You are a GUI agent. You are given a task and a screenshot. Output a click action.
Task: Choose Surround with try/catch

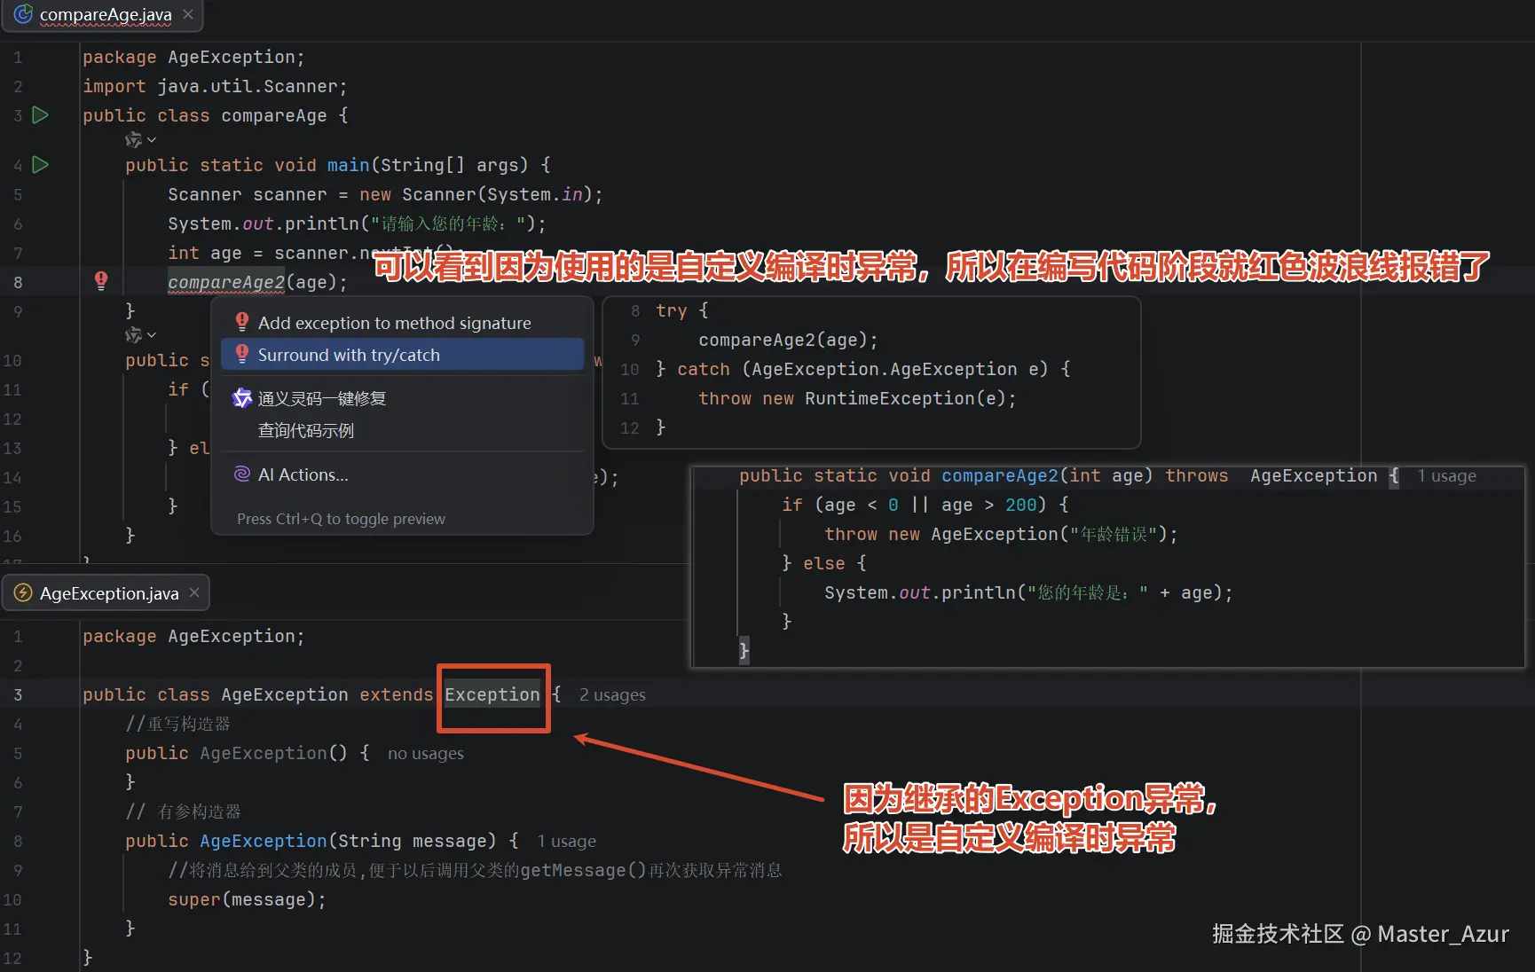tap(403, 355)
